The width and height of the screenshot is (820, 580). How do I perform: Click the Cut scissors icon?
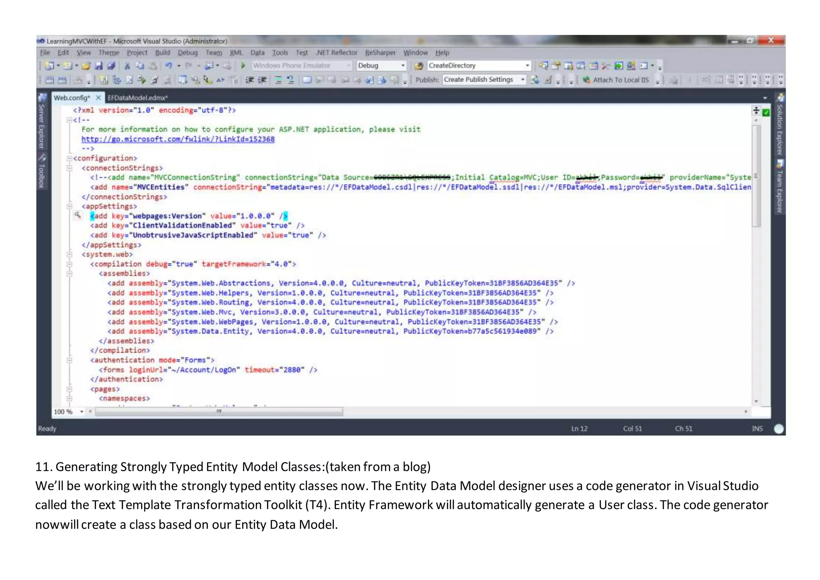[127, 66]
